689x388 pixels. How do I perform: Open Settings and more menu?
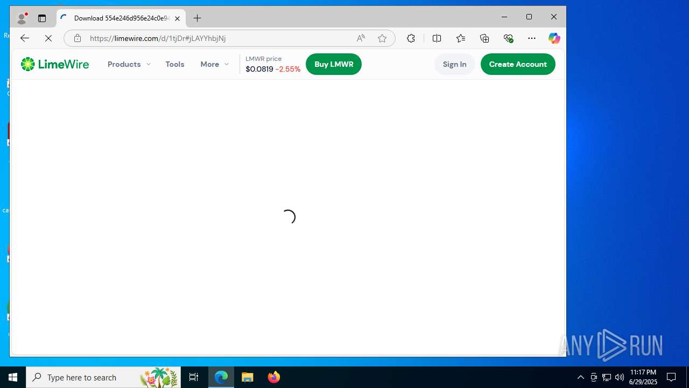(x=532, y=38)
